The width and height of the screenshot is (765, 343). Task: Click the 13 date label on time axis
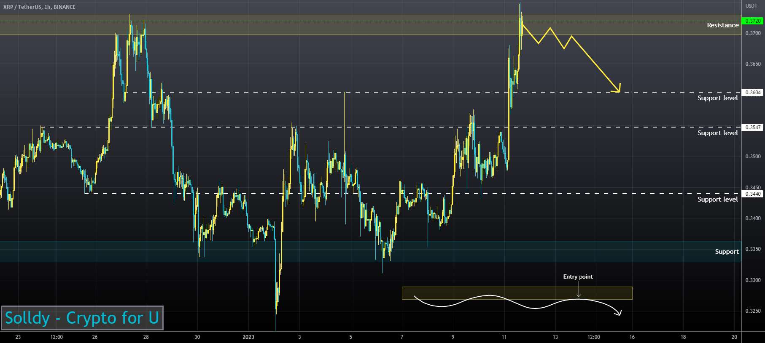[x=555, y=337]
